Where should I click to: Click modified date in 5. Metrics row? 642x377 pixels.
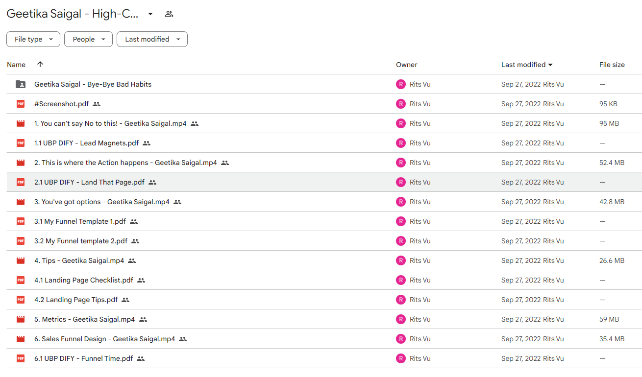click(x=521, y=319)
